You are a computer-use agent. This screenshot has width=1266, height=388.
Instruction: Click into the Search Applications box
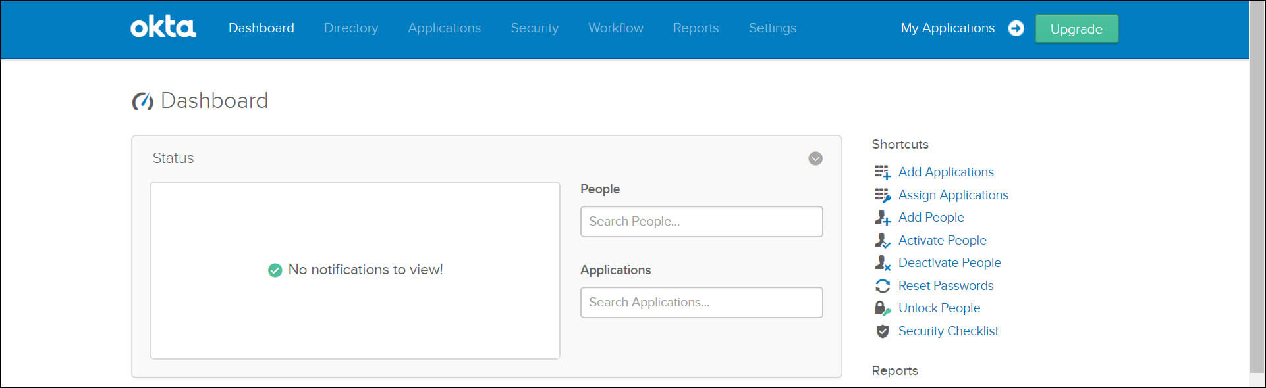pyautogui.click(x=701, y=303)
